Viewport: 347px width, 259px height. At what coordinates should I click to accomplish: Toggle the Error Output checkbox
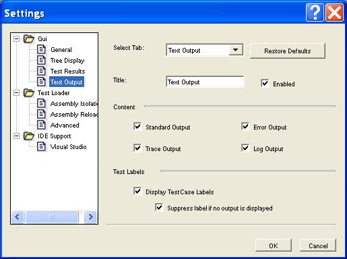pos(245,127)
